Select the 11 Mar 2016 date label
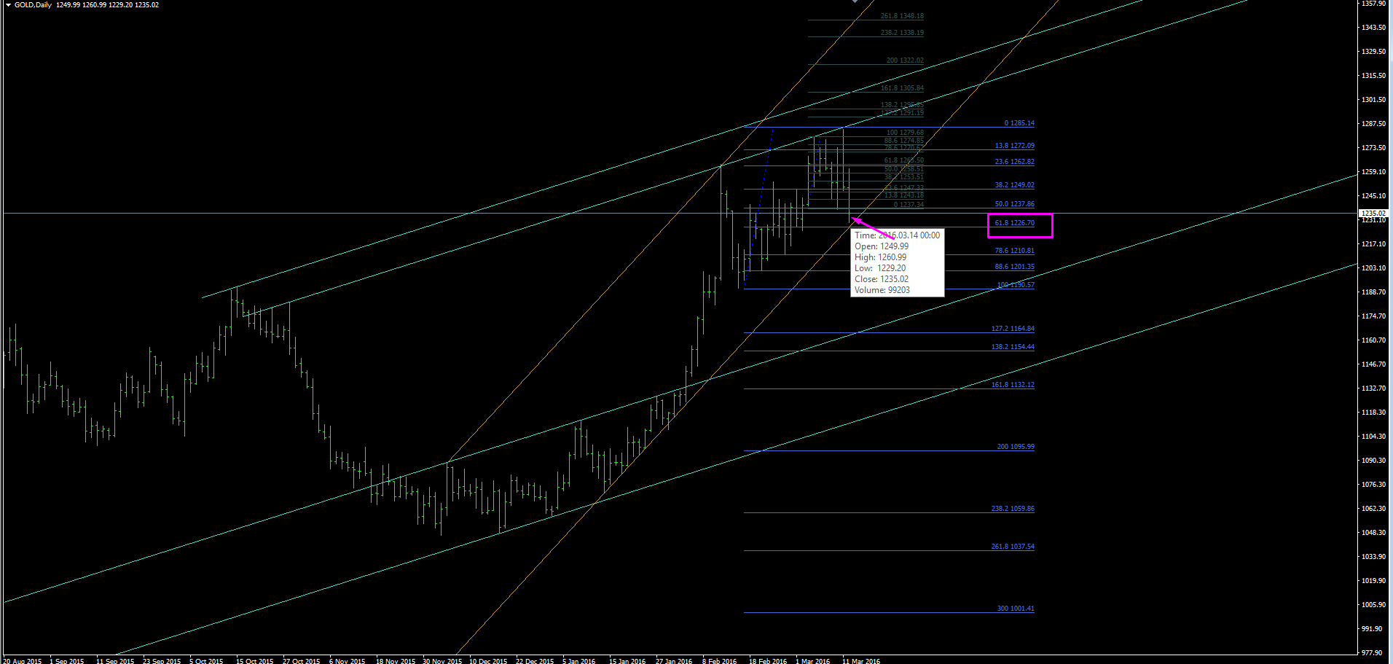The width and height of the screenshot is (1393, 664). click(x=861, y=661)
